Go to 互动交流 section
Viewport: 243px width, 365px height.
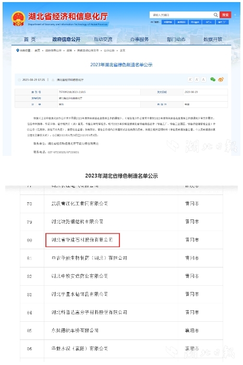point(103,39)
